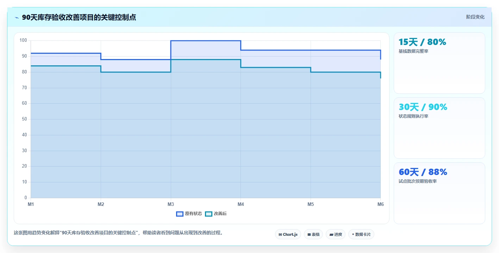Click the 阶段变化 label in header

[x=475, y=17]
